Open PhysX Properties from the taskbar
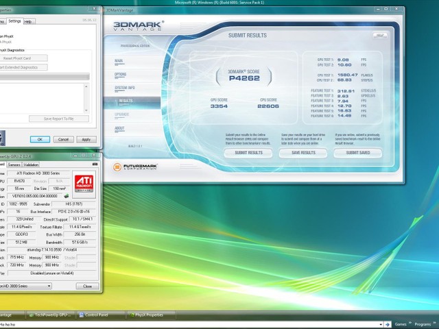This screenshot has width=439, height=329. [151, 315]
